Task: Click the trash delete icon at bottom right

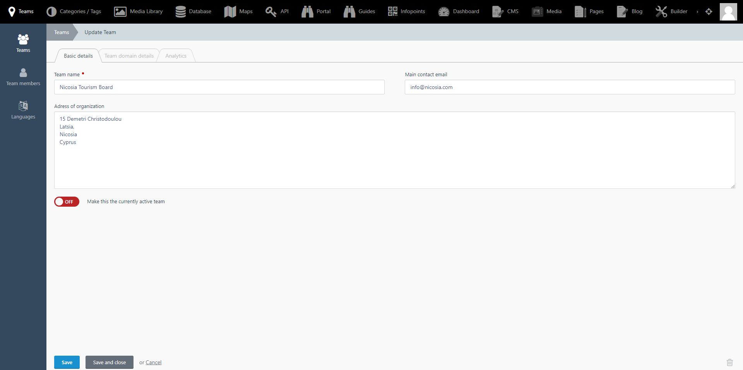Action: [x=729, y=362]
